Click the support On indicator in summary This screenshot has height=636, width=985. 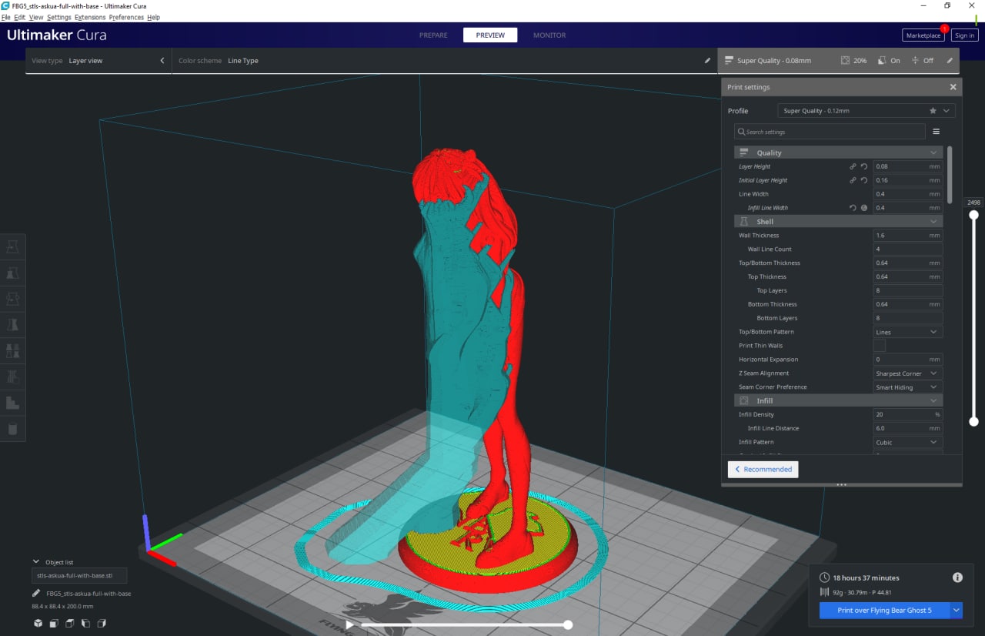889,60
